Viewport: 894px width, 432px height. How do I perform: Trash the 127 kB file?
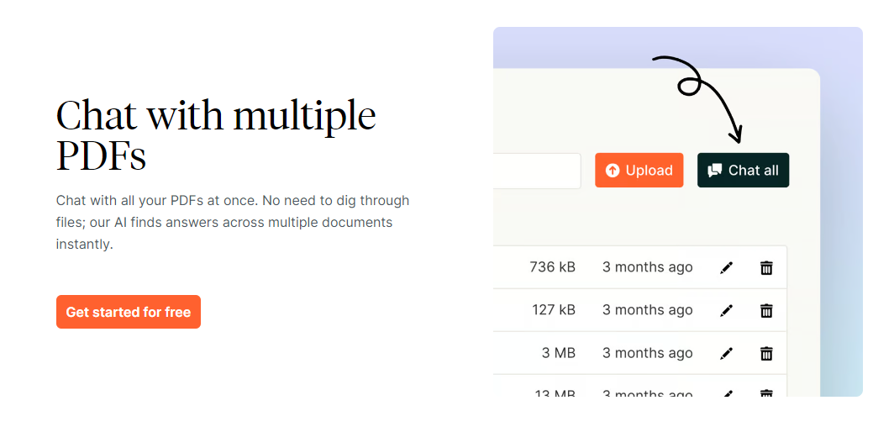click(766, 310)
